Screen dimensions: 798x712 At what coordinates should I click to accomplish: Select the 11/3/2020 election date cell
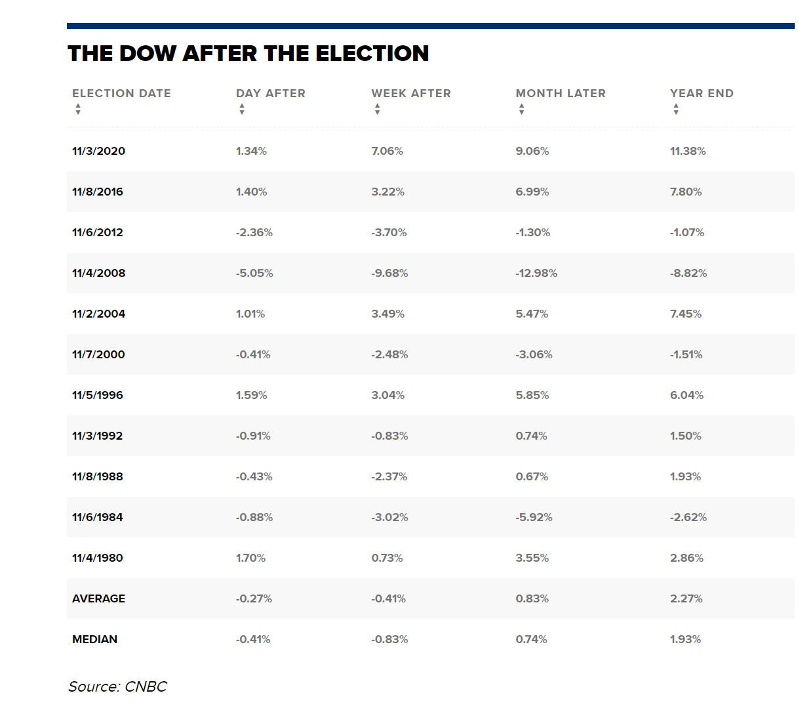point(98,151)
